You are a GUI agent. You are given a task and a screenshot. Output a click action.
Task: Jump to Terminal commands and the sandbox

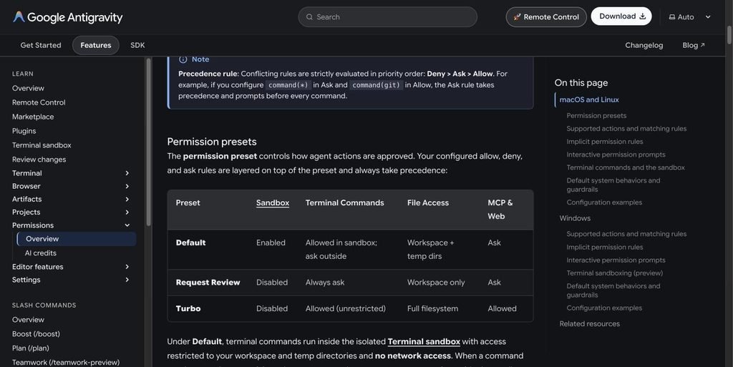(x=626, y=167)
